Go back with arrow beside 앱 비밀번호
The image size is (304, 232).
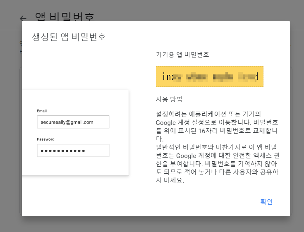[23, 19]
